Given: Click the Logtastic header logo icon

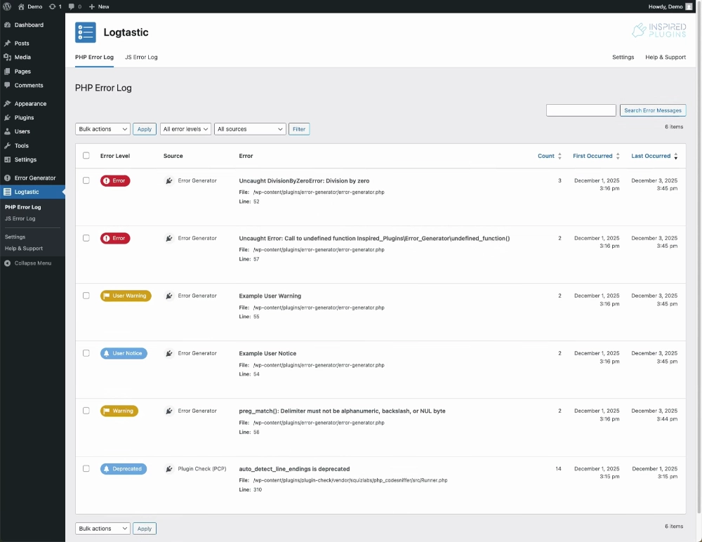Looking at the screenshot, I should [86, 32].
